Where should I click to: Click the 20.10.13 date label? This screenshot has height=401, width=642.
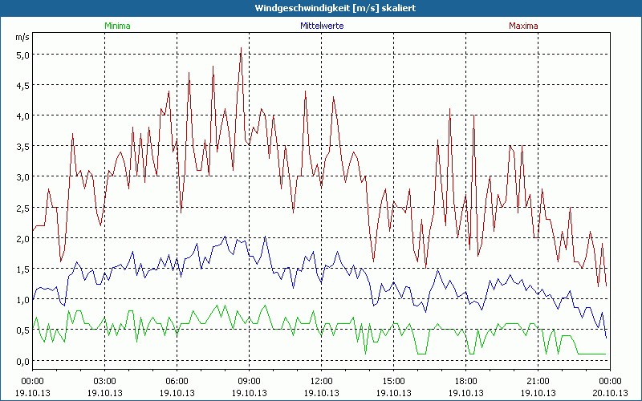(x=610, y=391)
